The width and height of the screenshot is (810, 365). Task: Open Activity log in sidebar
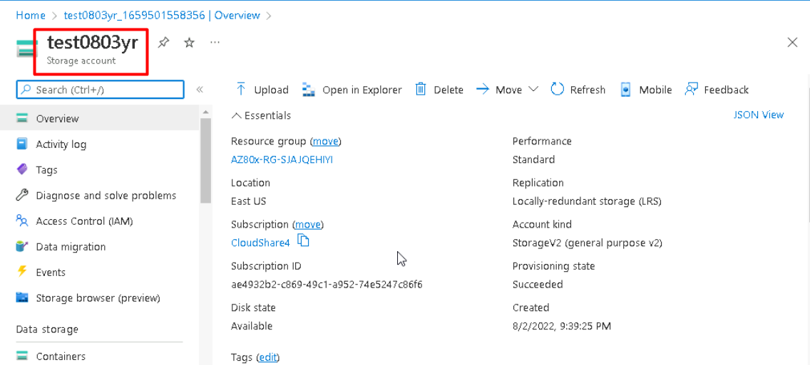[x=61, y=144]
